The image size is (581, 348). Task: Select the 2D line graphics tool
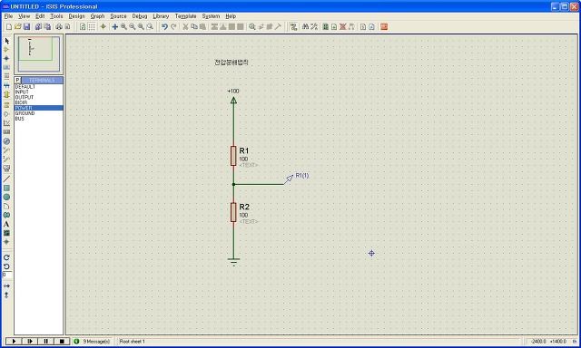click(x=6, y=179)
